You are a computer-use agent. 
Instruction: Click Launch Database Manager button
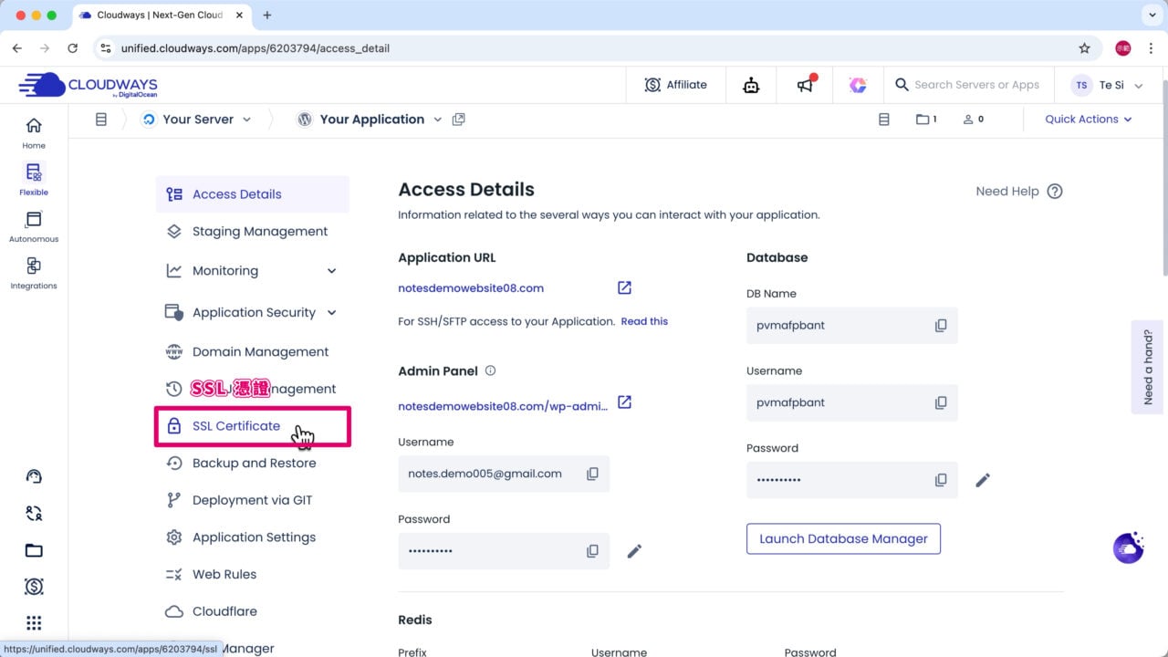coord(842,538)
